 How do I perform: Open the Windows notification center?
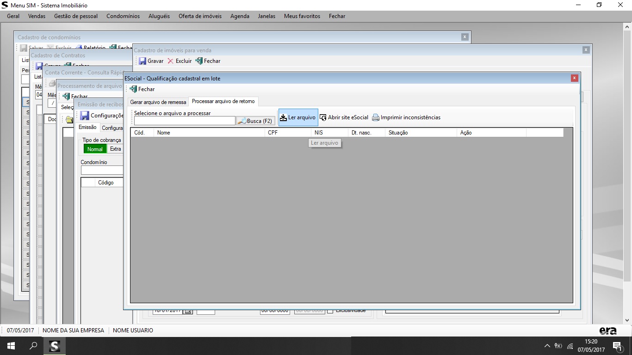pos(617,346)
